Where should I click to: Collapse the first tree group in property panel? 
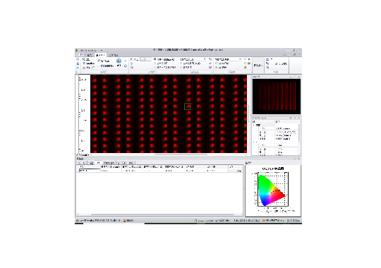click(254, 125)
